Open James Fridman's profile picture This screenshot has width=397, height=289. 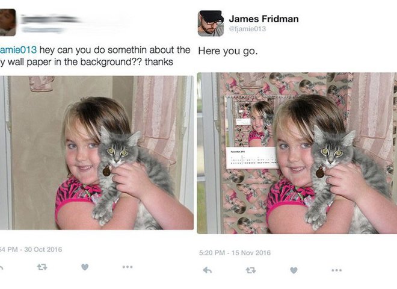(x=211, y=23)
